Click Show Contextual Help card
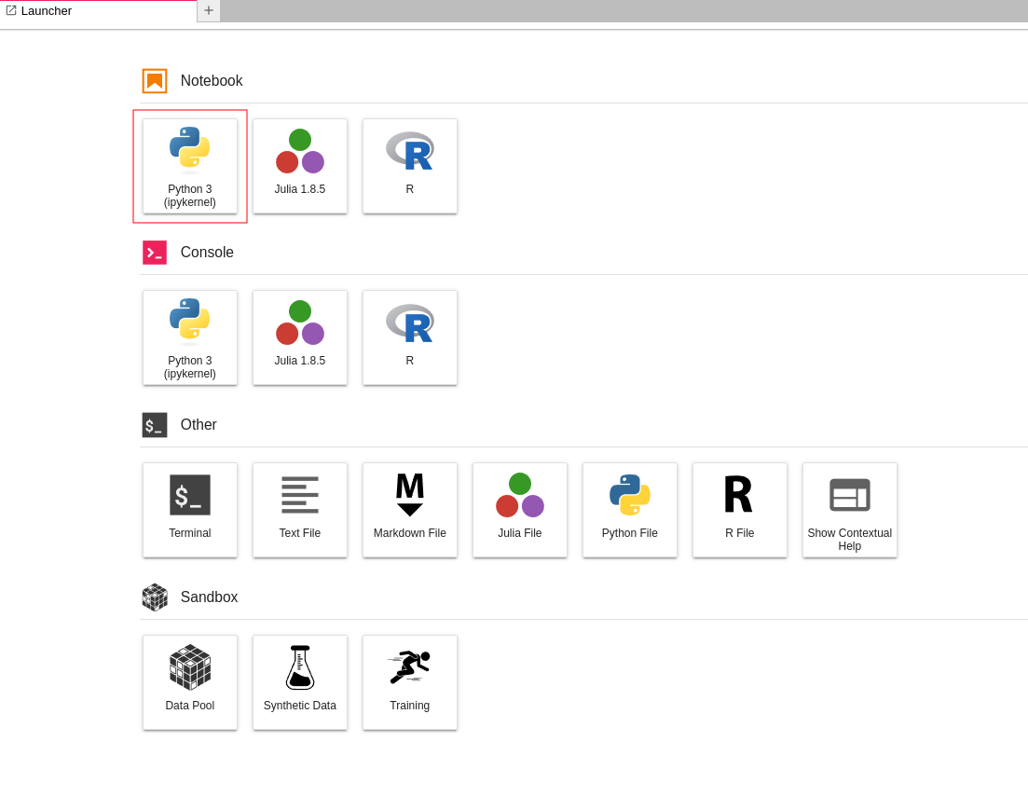The image size is (1028, 810). 850,510
